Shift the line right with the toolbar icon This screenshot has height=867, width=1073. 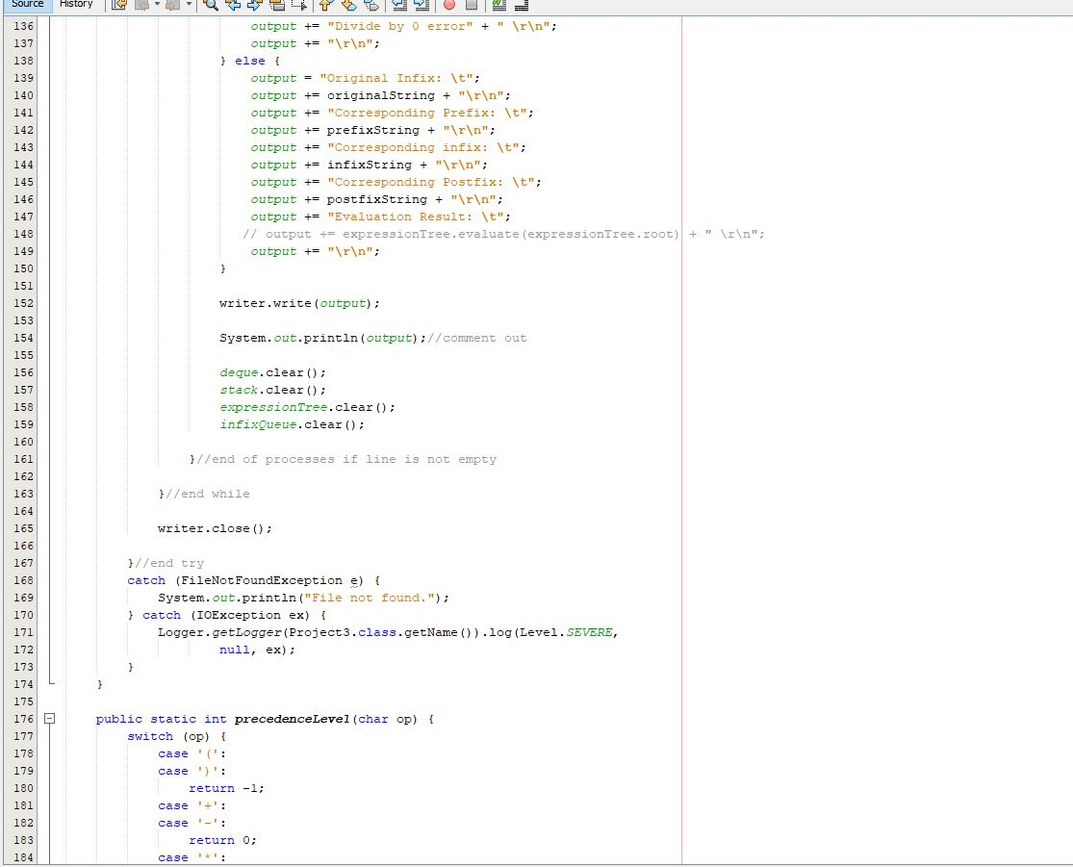tap(422, 5)
